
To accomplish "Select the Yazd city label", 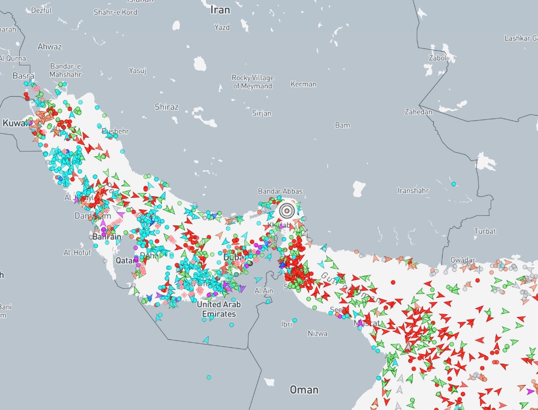I will [222, 27].
